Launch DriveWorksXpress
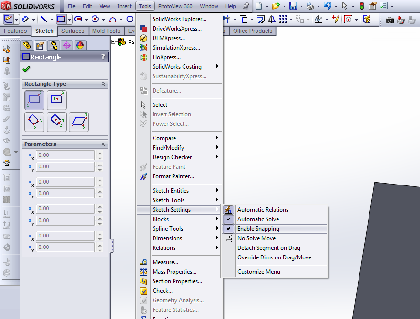The image size is (420, 319). [x=177, y=29]
